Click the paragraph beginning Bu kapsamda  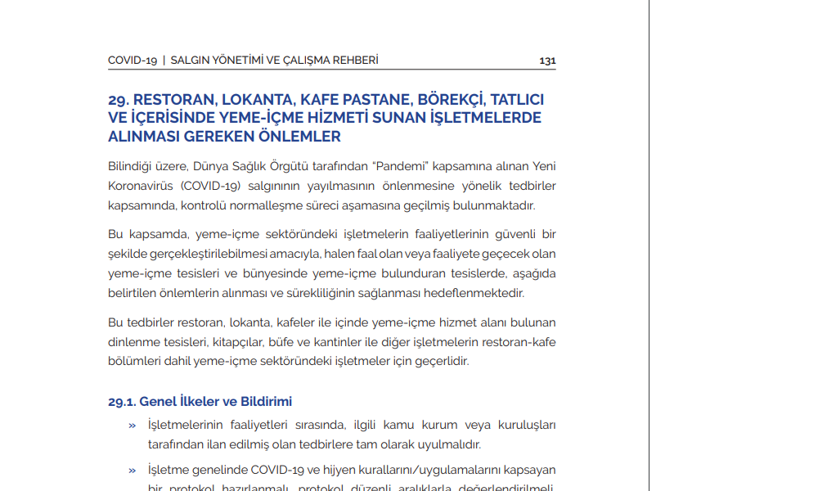pyautogui.click(x=331, y=264)
